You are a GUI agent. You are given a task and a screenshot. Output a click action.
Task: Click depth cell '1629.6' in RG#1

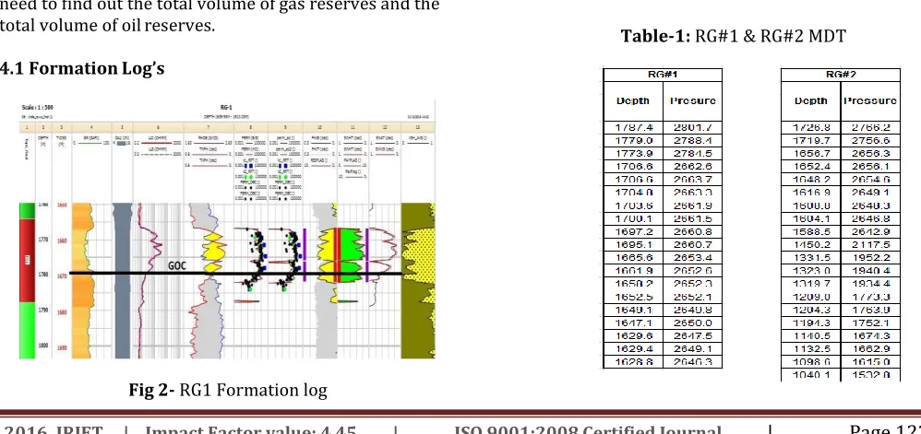click(633, 335)
